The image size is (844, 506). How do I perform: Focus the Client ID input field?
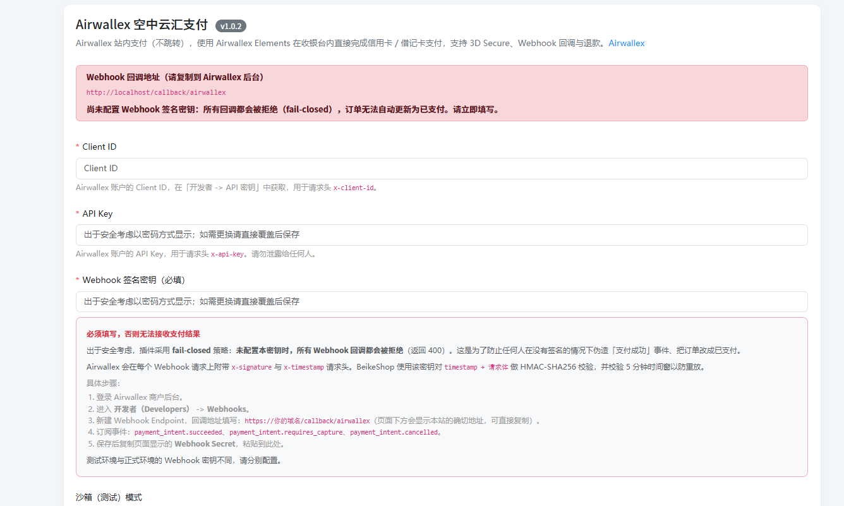(442, 169)
